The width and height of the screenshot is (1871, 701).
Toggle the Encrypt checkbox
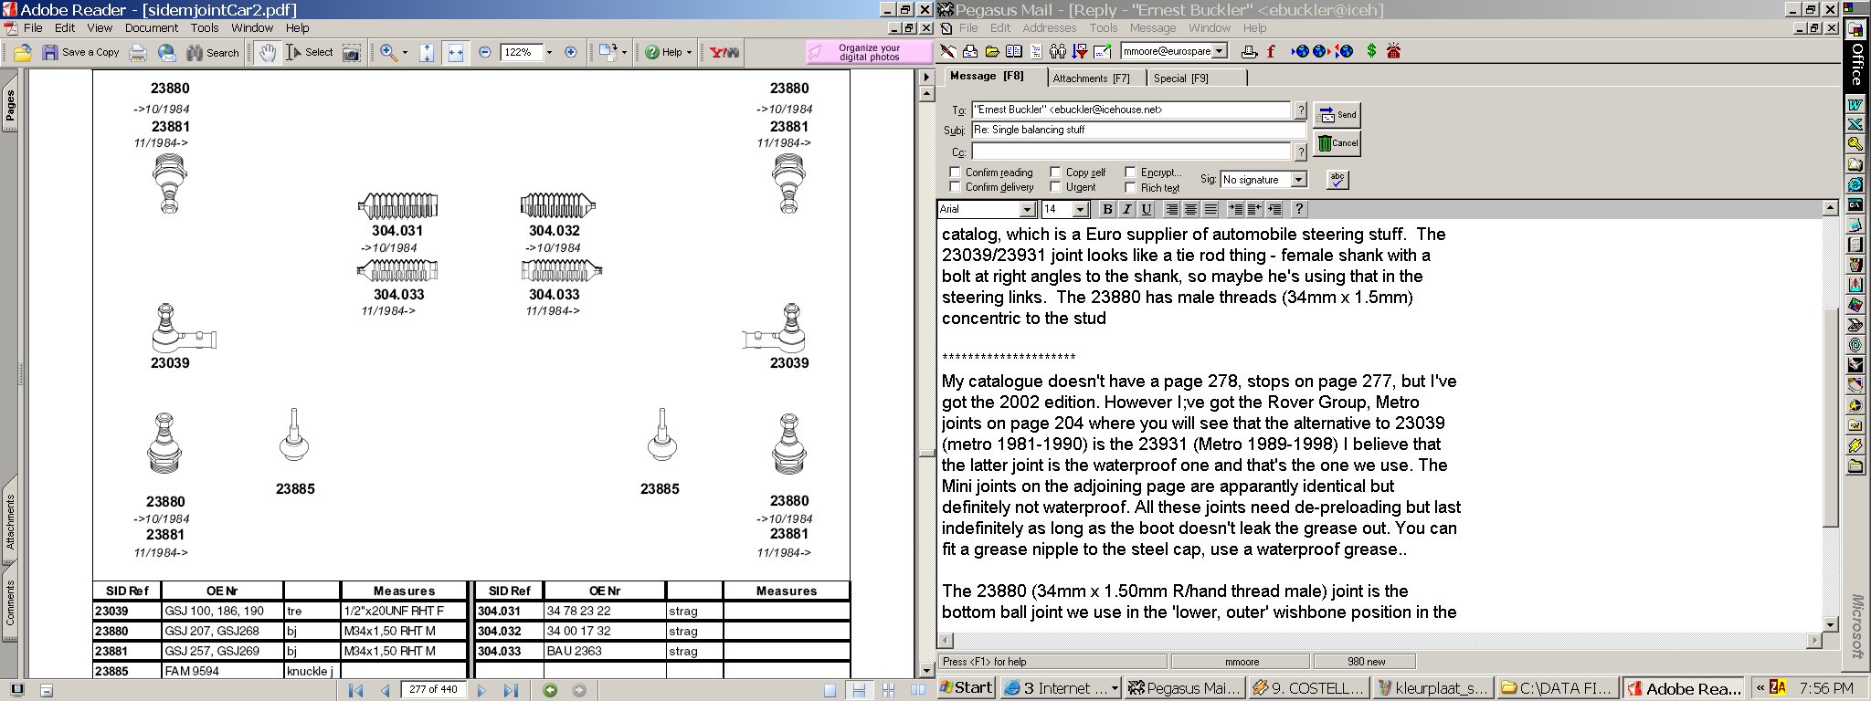tap(1130, 172)
